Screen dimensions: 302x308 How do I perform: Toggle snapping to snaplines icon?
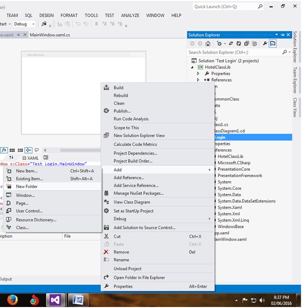(x=28, y=150)
